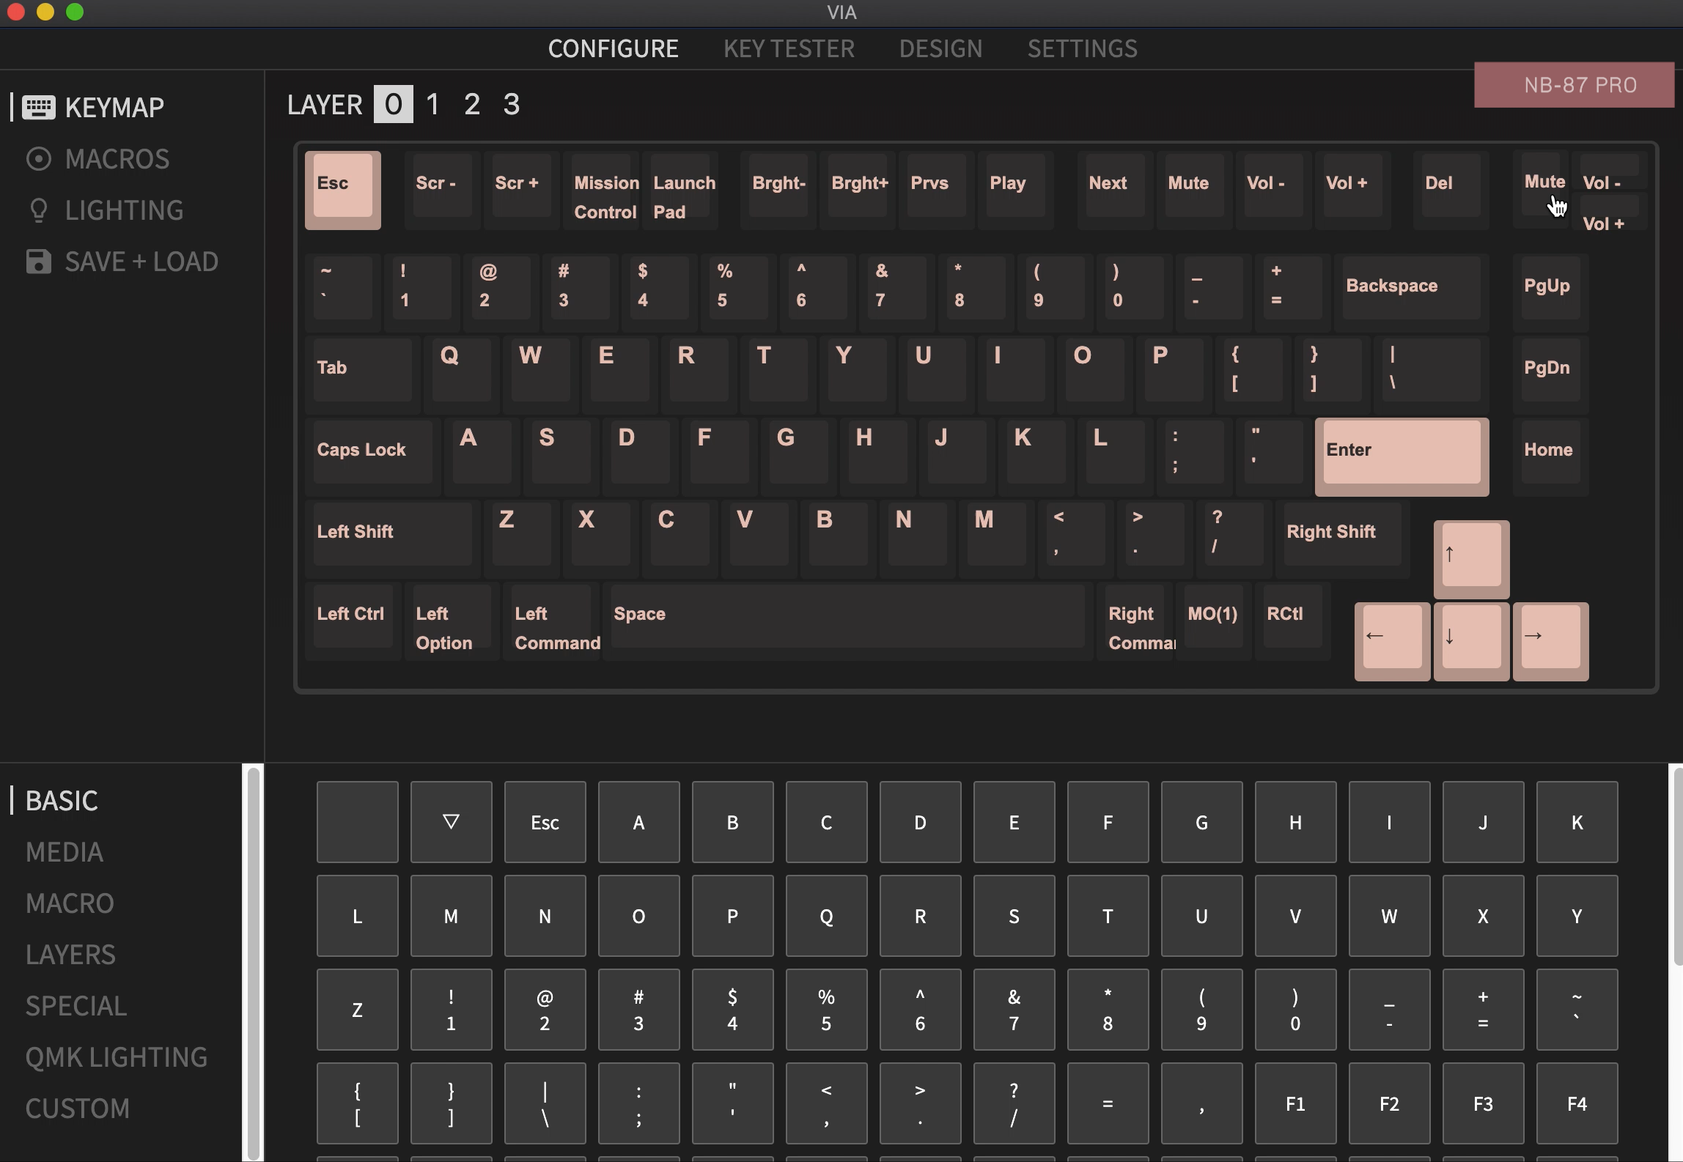Viewport: 1683px width, 1162px height.
Task: Switch to the KEY TESTER tab
Action: [x=789, y=48]
